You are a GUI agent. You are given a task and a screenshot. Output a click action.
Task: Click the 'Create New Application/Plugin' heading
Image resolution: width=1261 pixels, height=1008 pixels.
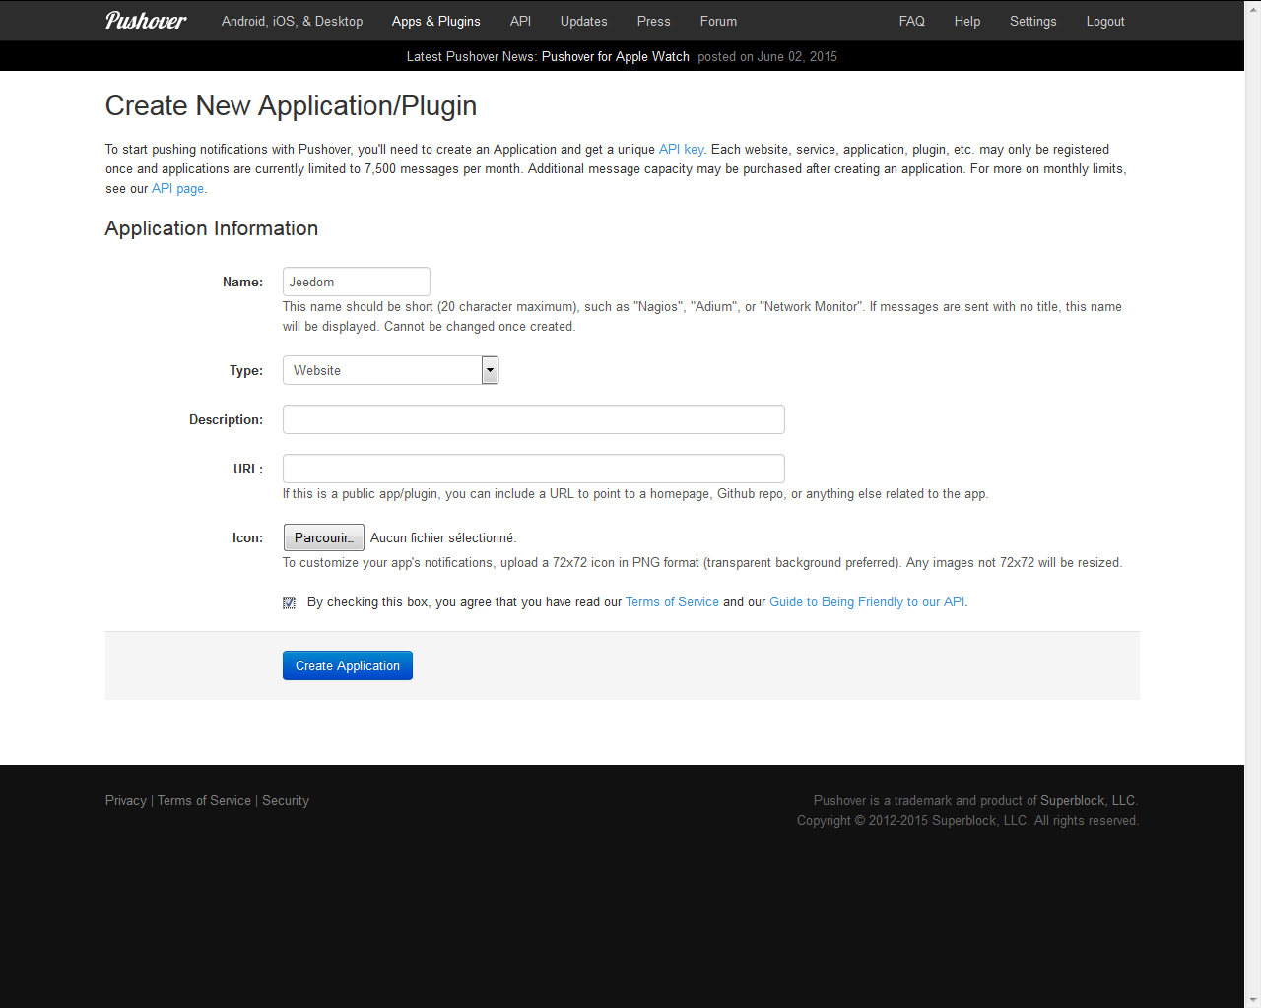pos(291,106)
